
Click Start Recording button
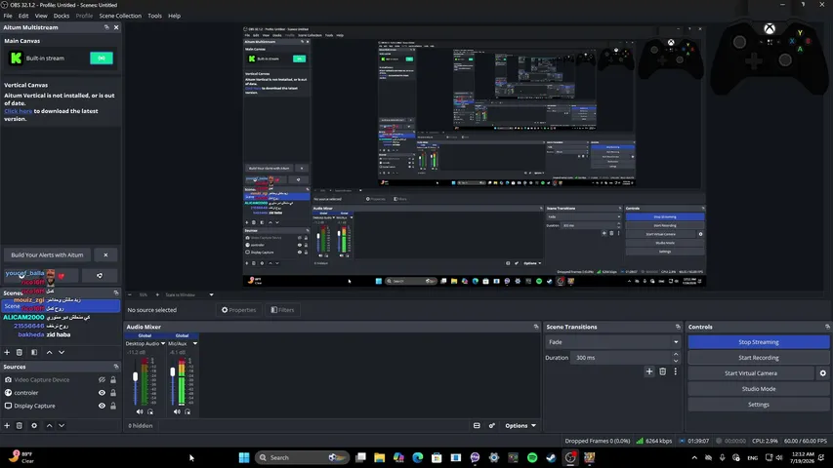point(759,358)
